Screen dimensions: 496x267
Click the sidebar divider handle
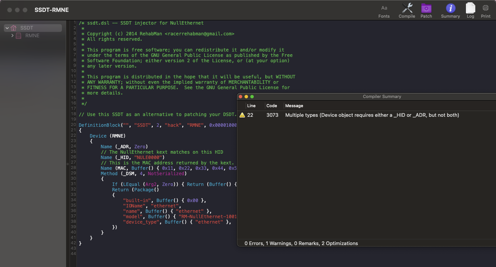pos(68,164)
